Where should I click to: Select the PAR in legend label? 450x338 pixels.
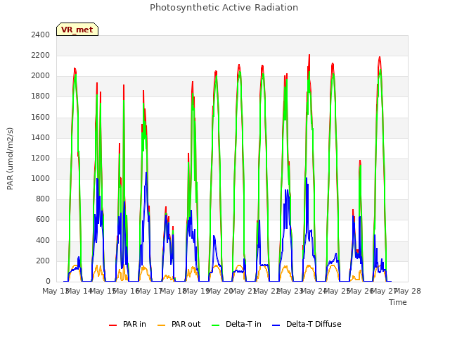134,324
